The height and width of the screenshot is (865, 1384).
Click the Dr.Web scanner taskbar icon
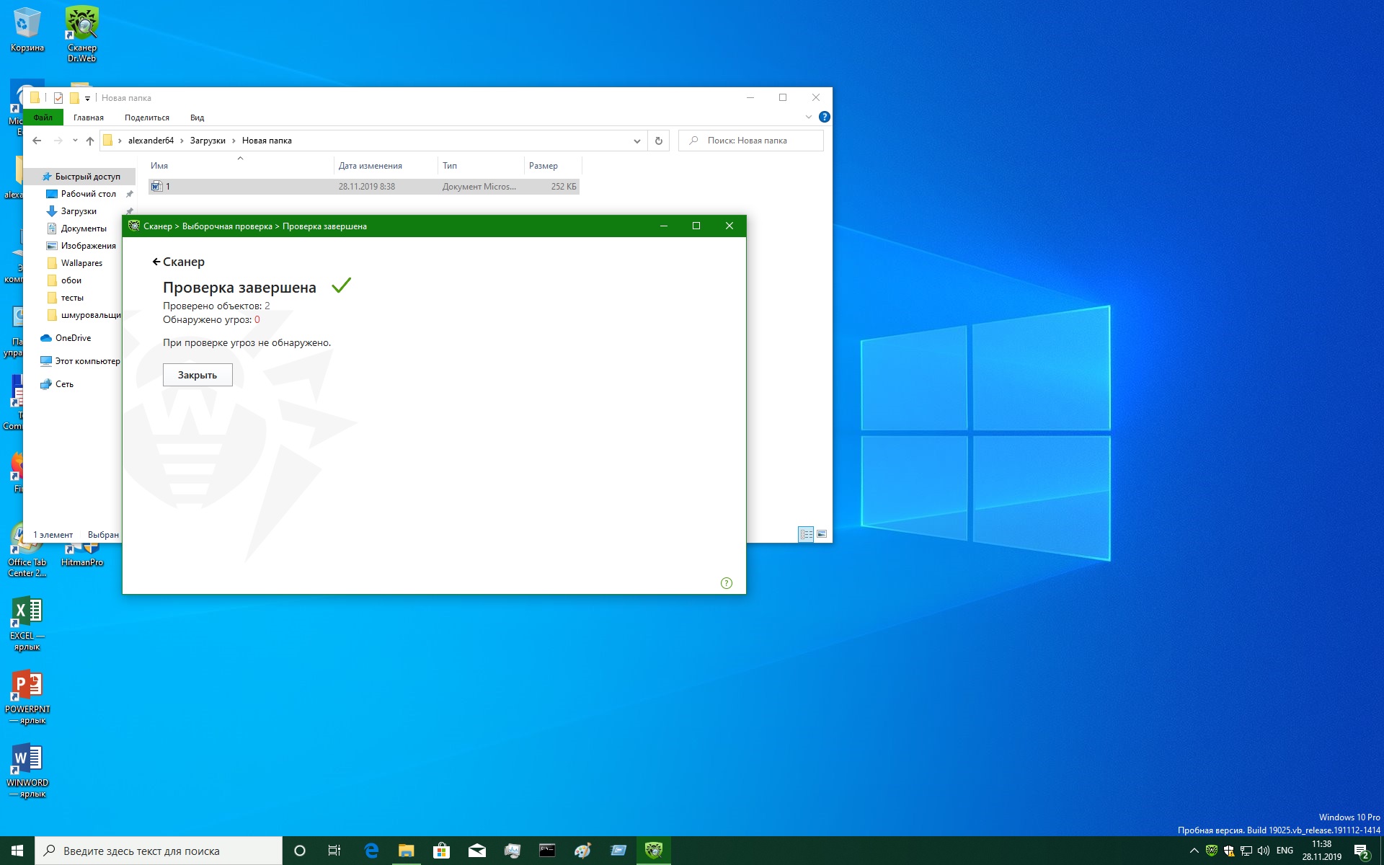(x=653, y=851)
